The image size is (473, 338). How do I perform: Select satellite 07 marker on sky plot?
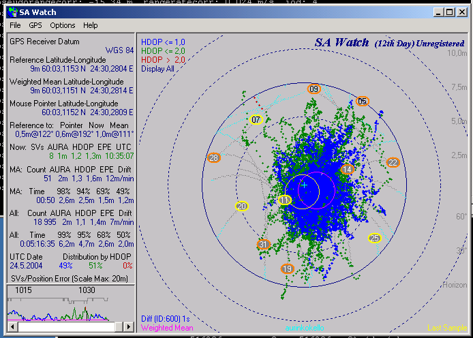256,120
